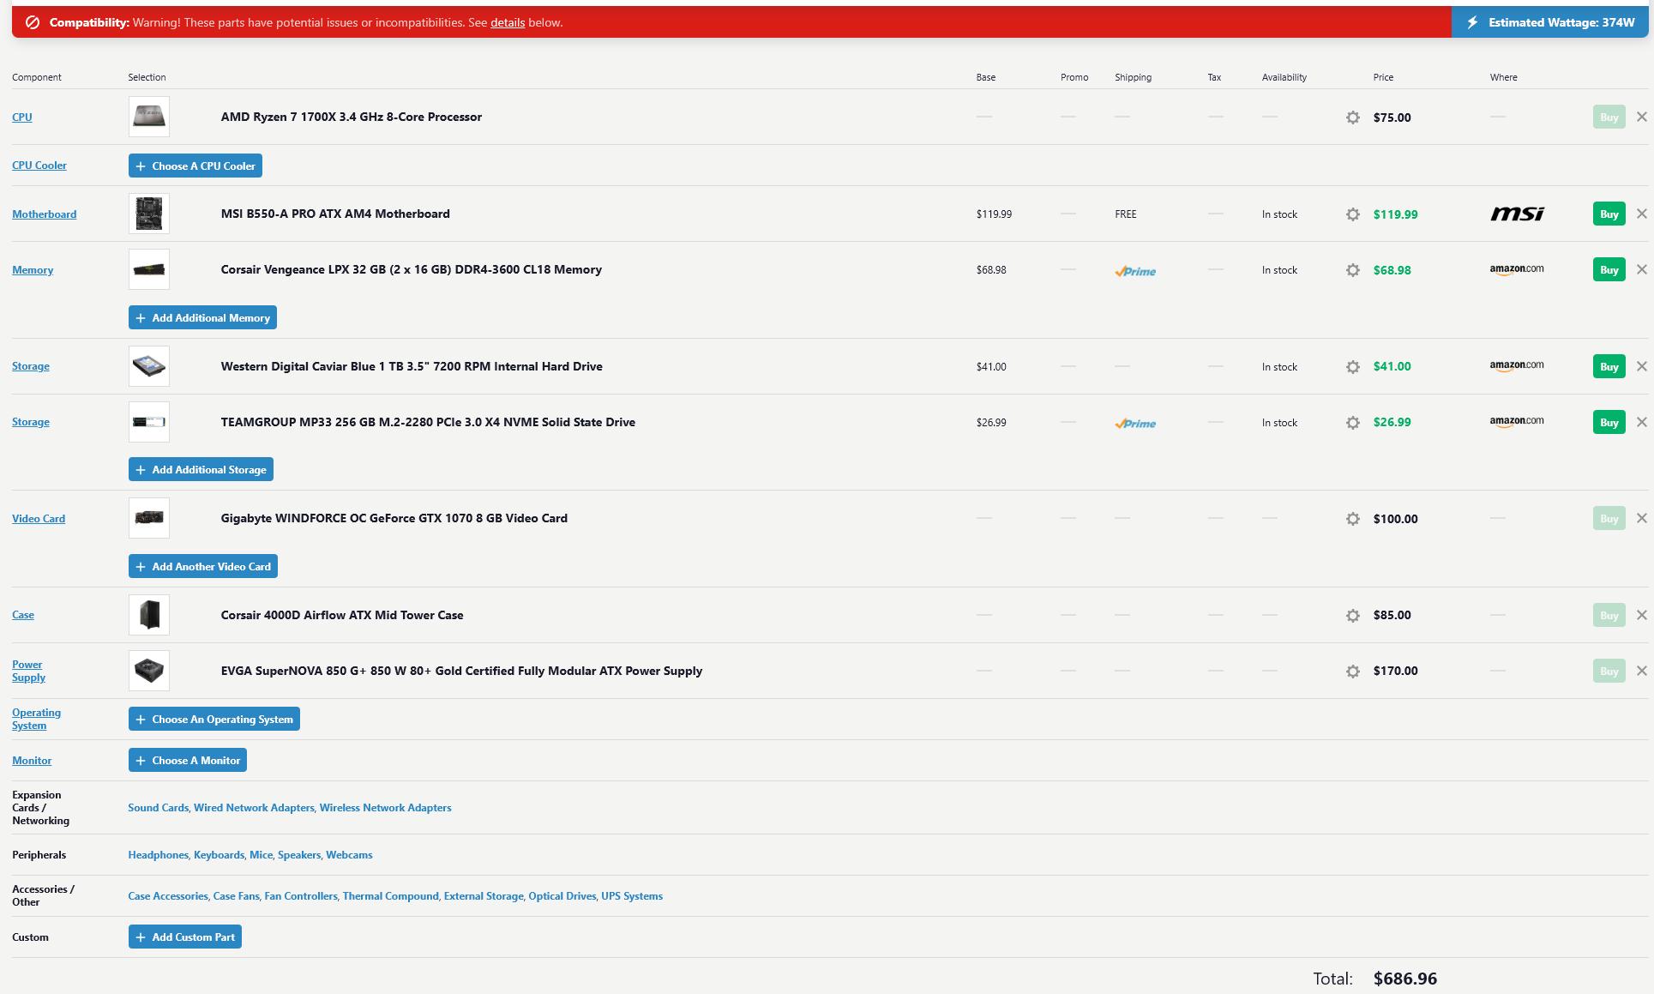The width and height of the screenshot is (1654, 994).
Task: Click the amazon.com logo for Caviar Blue drive
Action: coord(1517,365)
